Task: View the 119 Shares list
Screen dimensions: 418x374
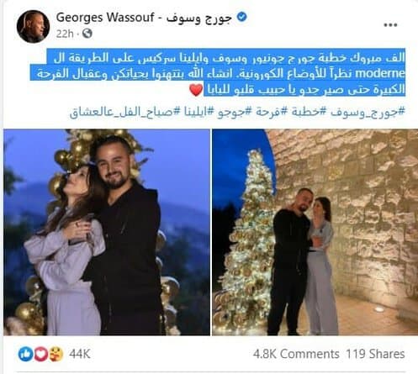Action: [x=375, y=354]
